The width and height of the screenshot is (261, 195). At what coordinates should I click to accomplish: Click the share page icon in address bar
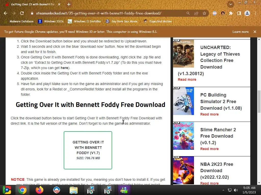[196, 13]
